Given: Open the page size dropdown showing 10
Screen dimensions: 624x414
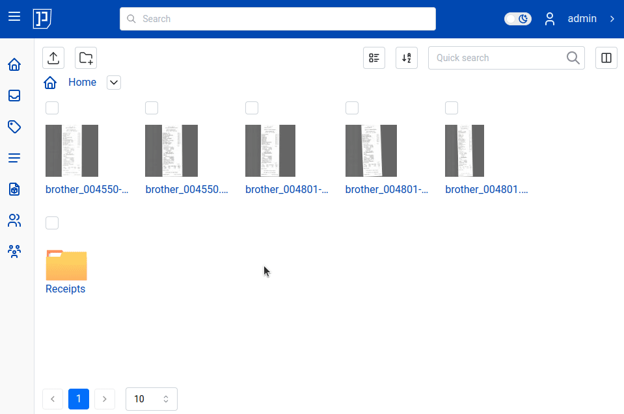Looking at the screenshot, I should pyautogui.click(x=151, y=398).
